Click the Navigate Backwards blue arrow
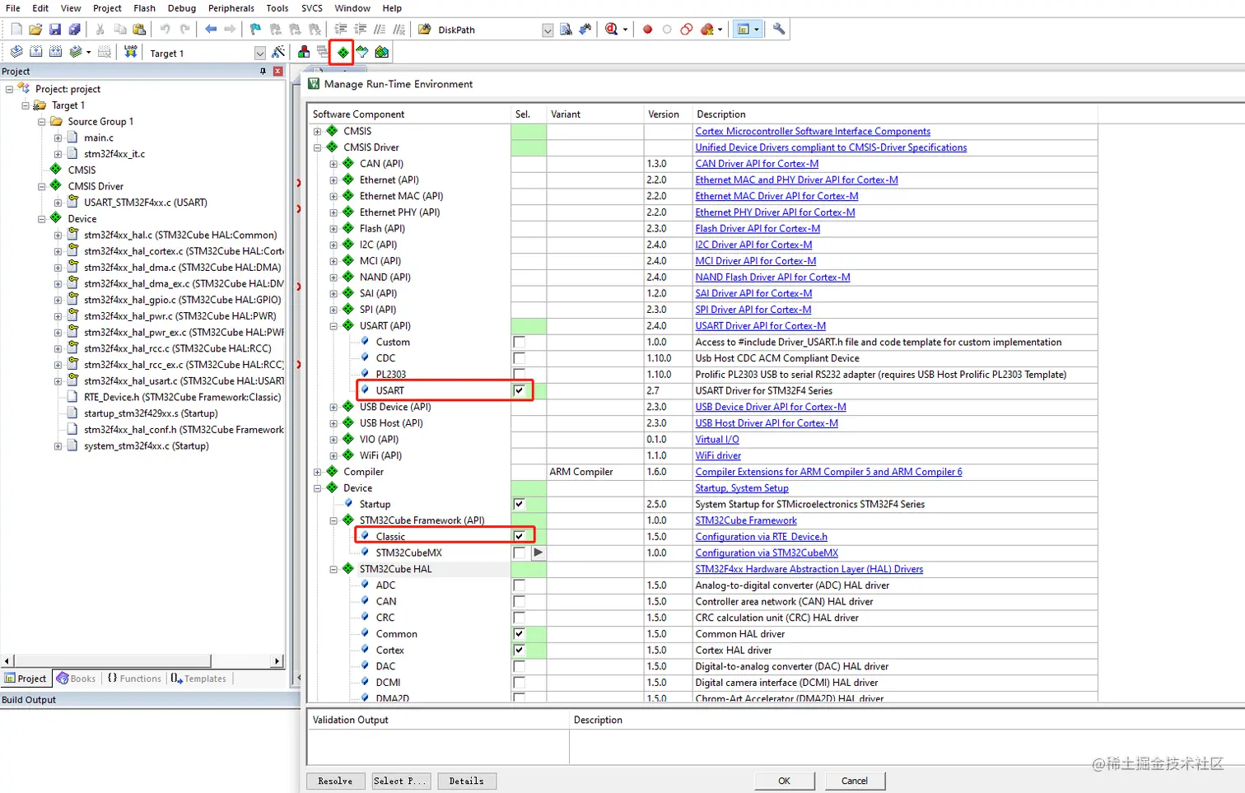This screenshot has height=793, width=1245. (x=211, y=30)
